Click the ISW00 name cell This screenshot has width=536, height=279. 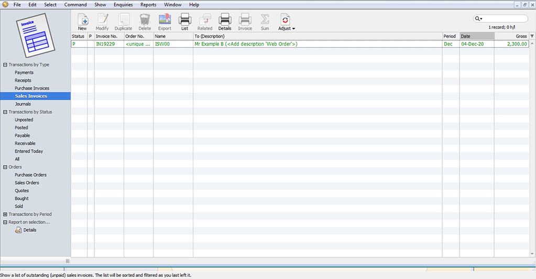173,44
